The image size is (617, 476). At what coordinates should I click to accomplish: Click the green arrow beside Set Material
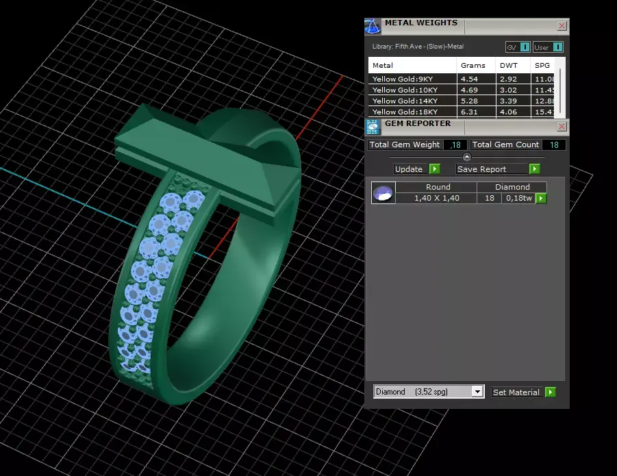[x=550, y=392]
